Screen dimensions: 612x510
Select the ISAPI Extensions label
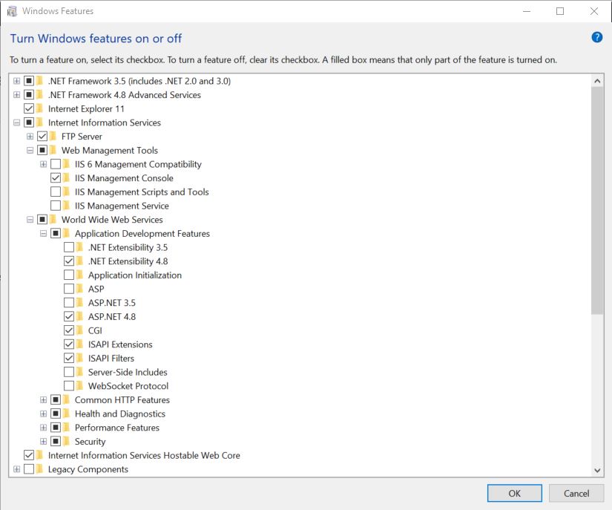coord(120,344)
